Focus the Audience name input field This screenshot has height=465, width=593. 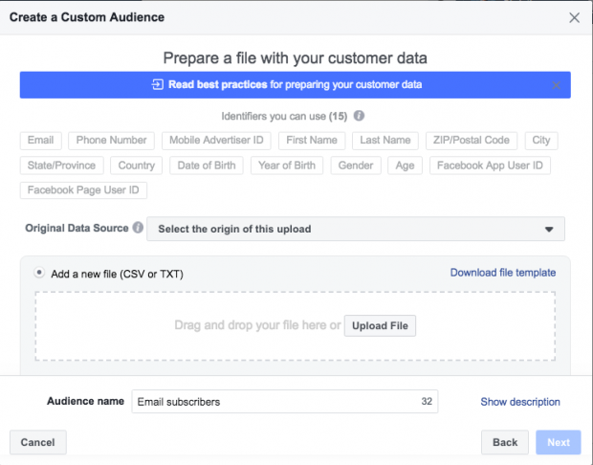pos(285,402)
